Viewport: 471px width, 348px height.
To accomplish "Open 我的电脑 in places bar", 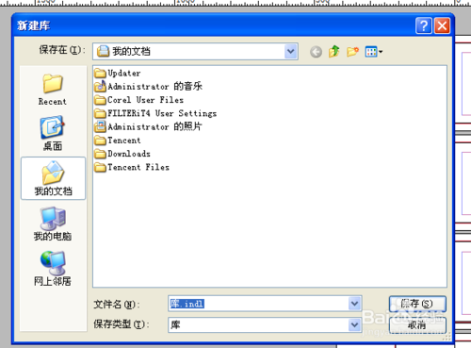I will point(53,224).
